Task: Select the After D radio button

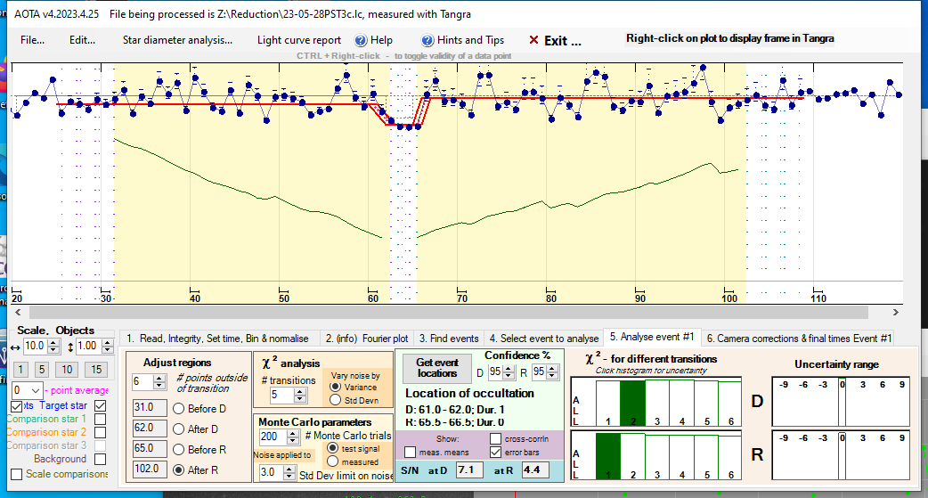Action: (179, 429)
